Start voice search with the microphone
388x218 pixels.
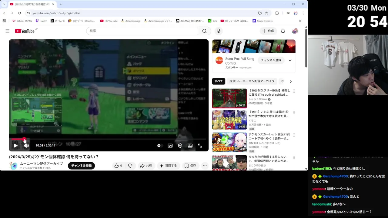219,31
